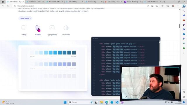Close the Cards - Bootstrap tab
Image resolution: width=187 pixels, height=105 pixels.
pos(141,2)
